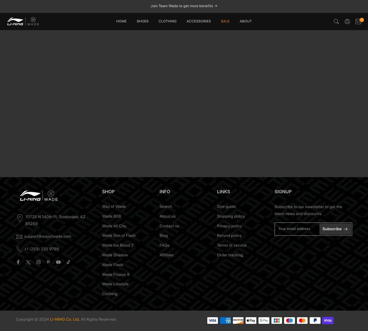Click the Li-Ning Wade footer logo
This screenshot has width=368, height=331.
pos(39,195)
